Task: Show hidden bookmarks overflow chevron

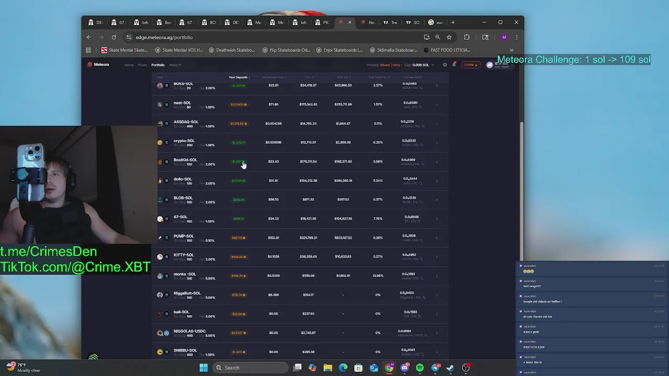Action: click(x=512, y=50)
